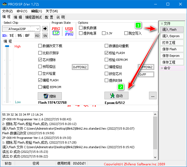Viewport: 187px width, 167px height.
Task: Enable the 比较识别字 checkbox
Action: (40, 53)
